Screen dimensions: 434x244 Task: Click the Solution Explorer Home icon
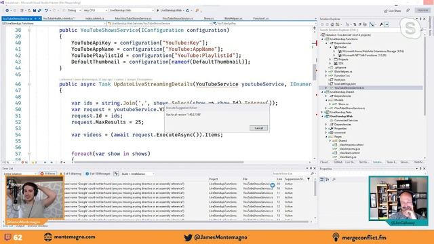tap(332, 24)
